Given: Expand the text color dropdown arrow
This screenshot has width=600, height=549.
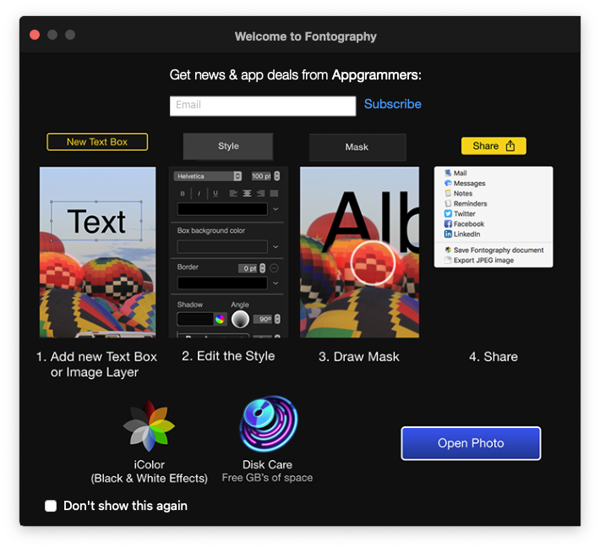Looking at the screenshot, I should click(275, 209).
